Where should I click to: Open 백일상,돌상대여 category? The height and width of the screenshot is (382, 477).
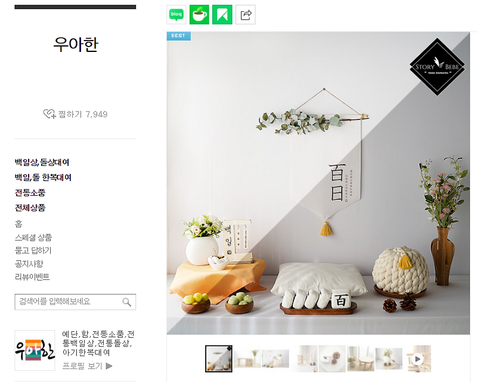pos(42,162)
